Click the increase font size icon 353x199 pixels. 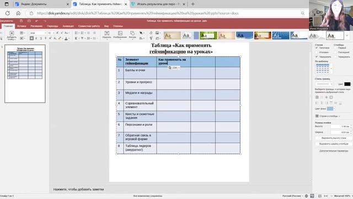tap(57, 33)
